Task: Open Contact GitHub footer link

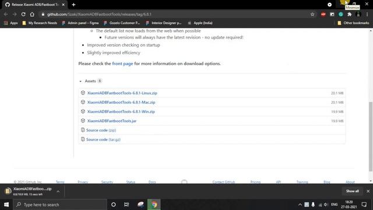Action: (x=224, y=182)
